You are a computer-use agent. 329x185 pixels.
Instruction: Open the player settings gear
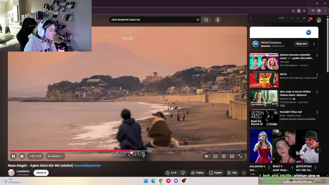pyautogui.click(x=224, y=156)
